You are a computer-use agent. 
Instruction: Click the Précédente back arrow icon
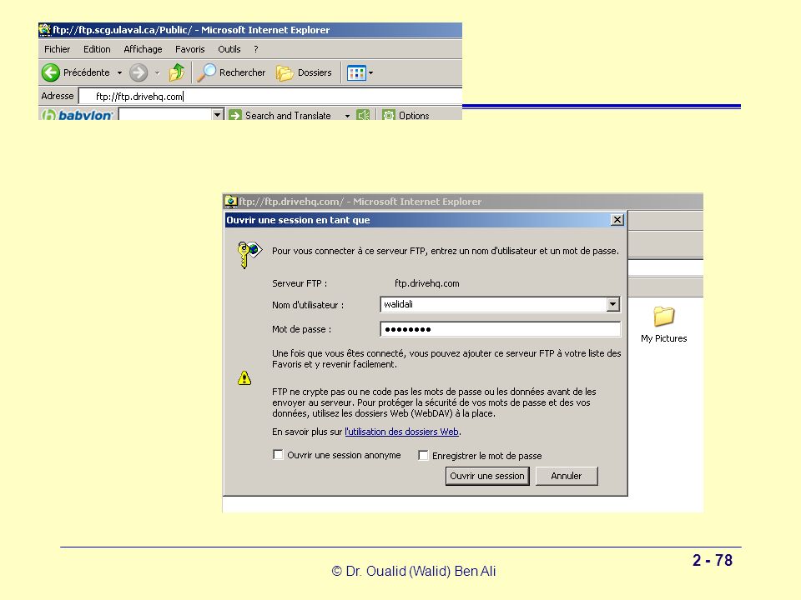[x=51, y=72]
